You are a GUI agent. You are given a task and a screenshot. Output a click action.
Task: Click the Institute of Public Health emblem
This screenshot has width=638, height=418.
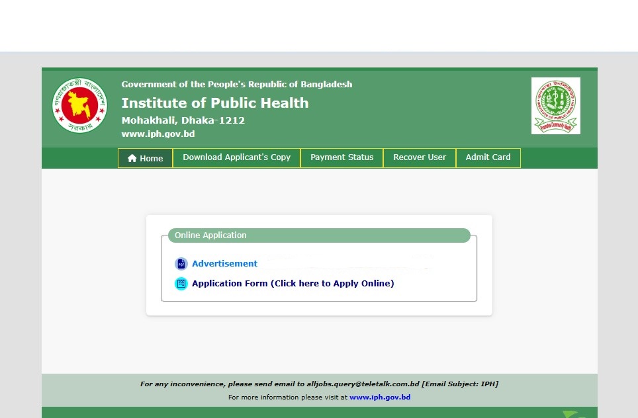point(555,106)
